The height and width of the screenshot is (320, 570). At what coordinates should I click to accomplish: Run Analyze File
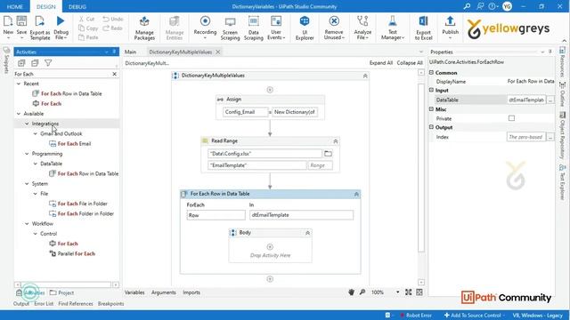click(362, 28)
